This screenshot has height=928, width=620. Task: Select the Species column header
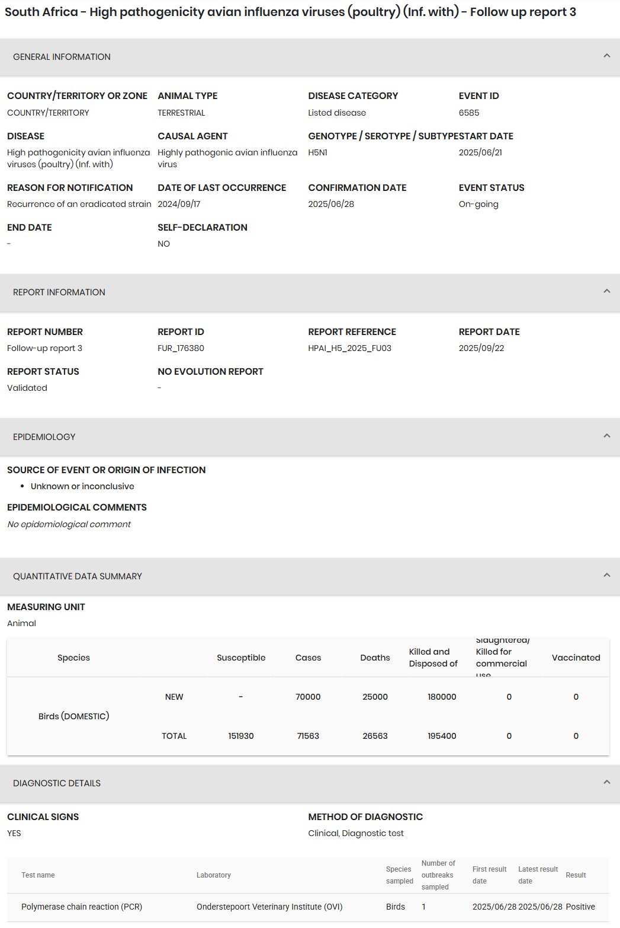click(x=74, y=658)
